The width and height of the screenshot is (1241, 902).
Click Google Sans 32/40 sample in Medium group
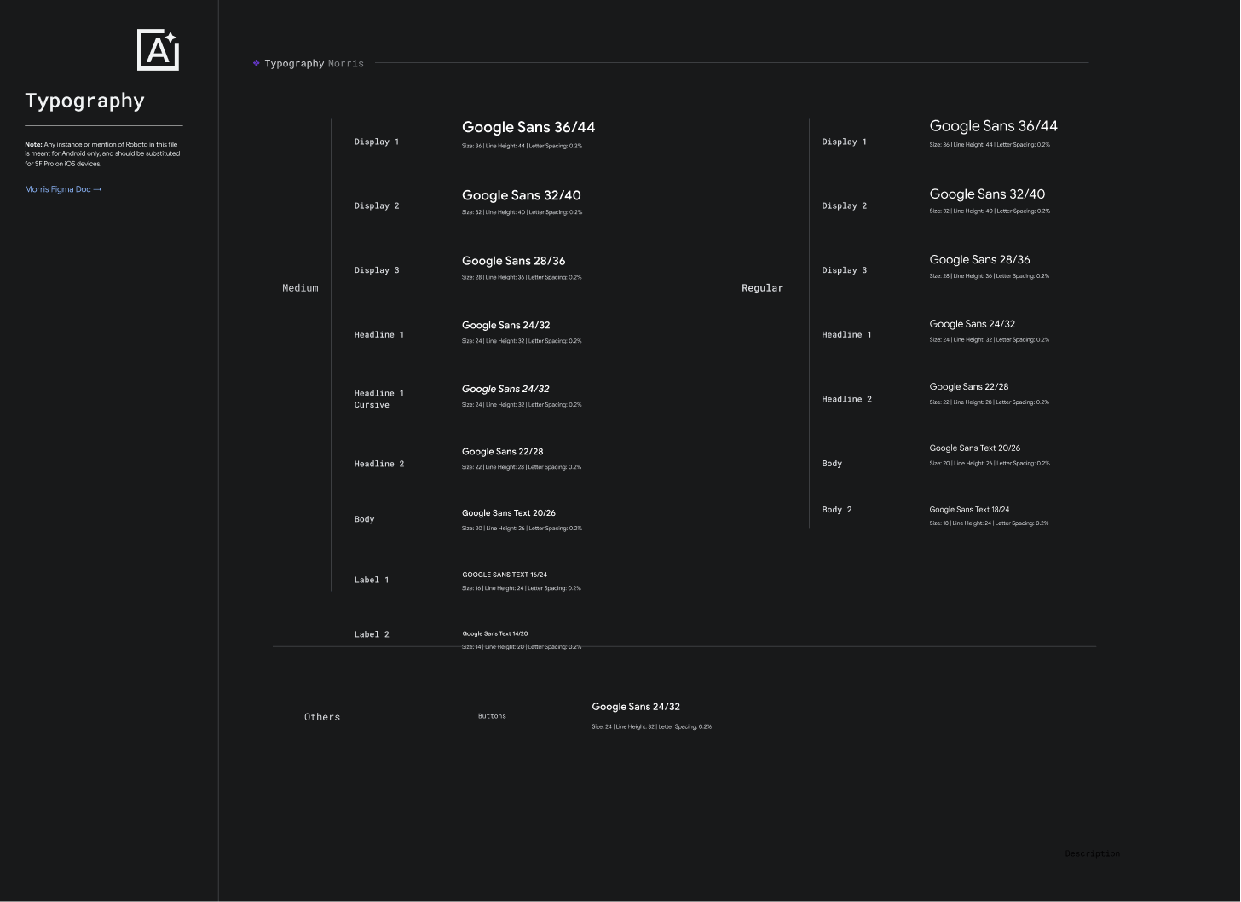coord(522,195)
